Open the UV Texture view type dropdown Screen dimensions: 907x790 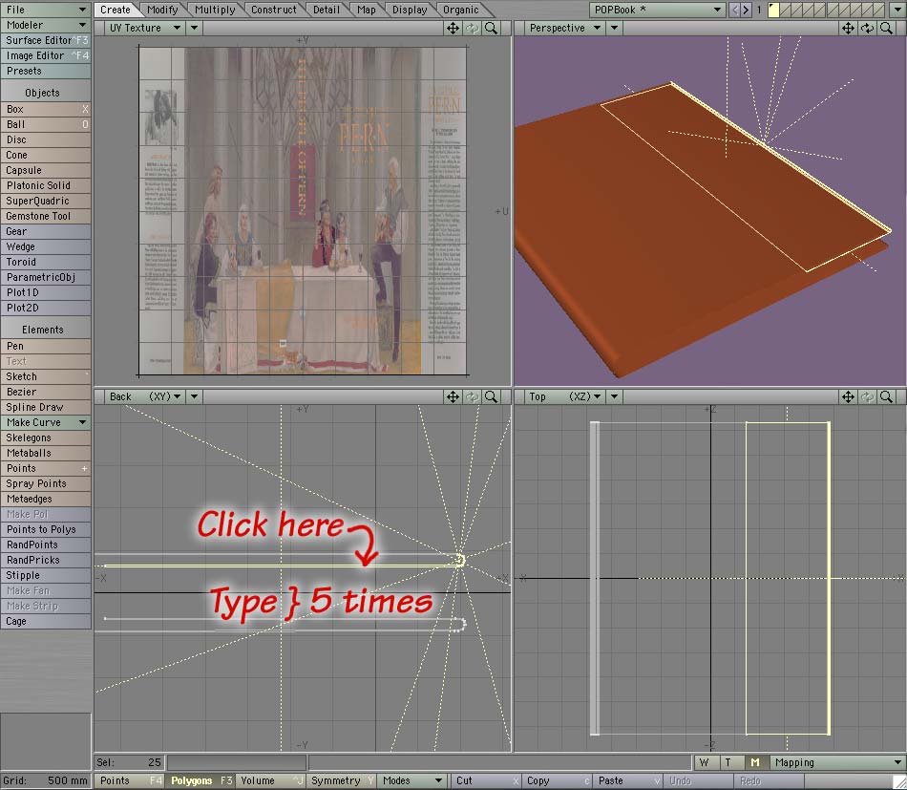[x=145, y=28]
